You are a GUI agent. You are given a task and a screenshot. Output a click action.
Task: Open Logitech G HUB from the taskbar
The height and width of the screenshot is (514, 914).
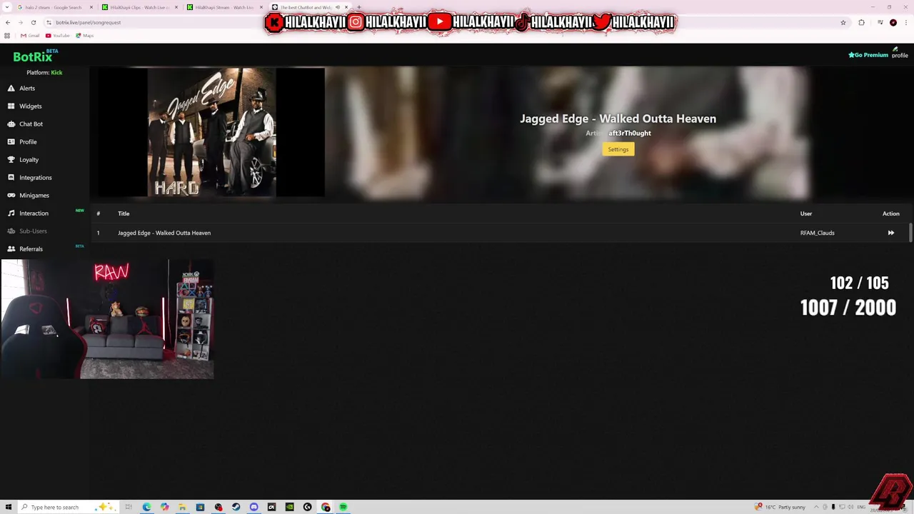click(x=307, y=507)
